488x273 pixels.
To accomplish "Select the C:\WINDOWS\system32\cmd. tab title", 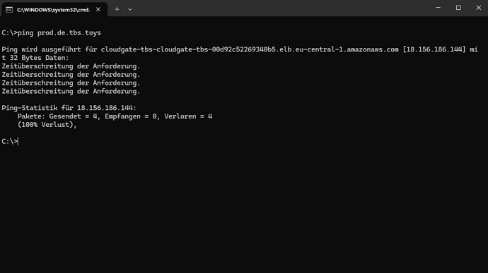I will [53, 10].
